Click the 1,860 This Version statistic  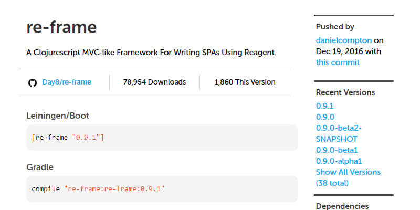coord(245,82)
